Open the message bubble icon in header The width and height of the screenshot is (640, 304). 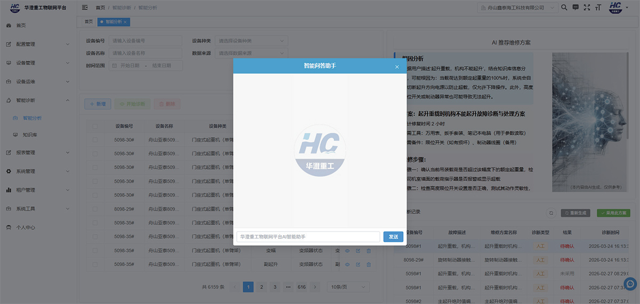point(575,7)
